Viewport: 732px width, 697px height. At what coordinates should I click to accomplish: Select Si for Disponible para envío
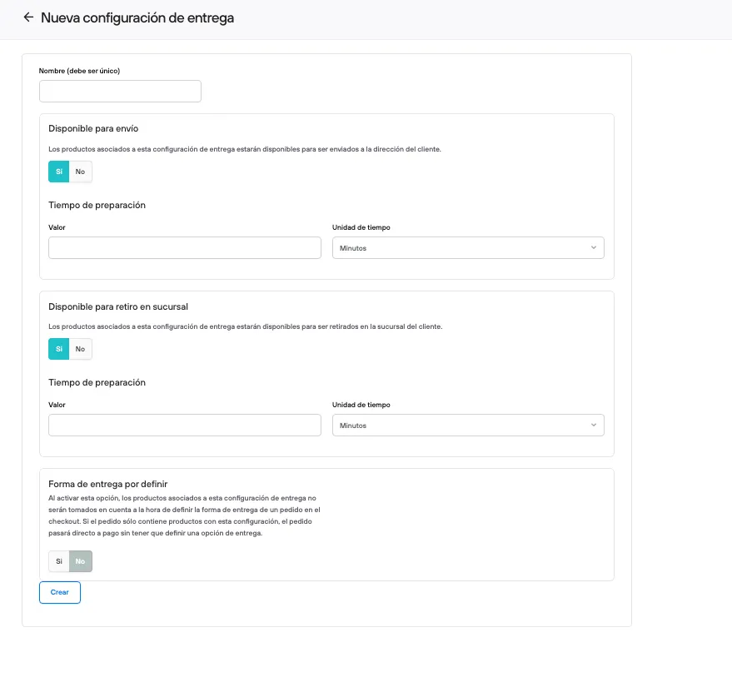click(x=59, y=172)
